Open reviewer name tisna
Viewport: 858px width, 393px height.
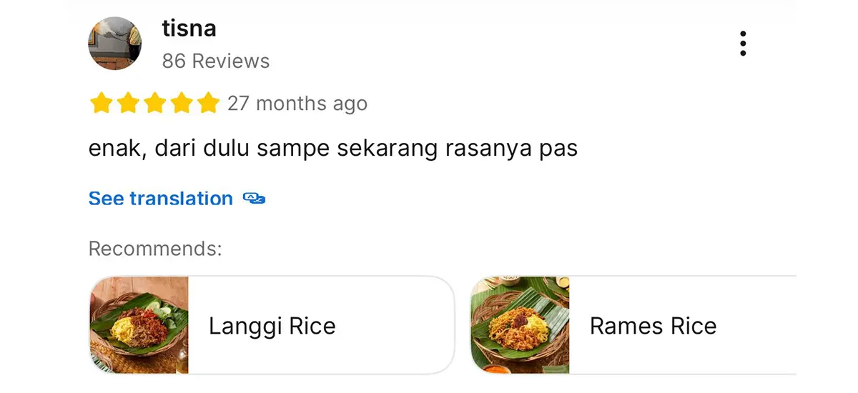pos(189,29)
